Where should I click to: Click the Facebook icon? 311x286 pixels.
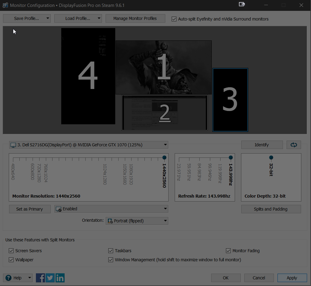point(40,278)
